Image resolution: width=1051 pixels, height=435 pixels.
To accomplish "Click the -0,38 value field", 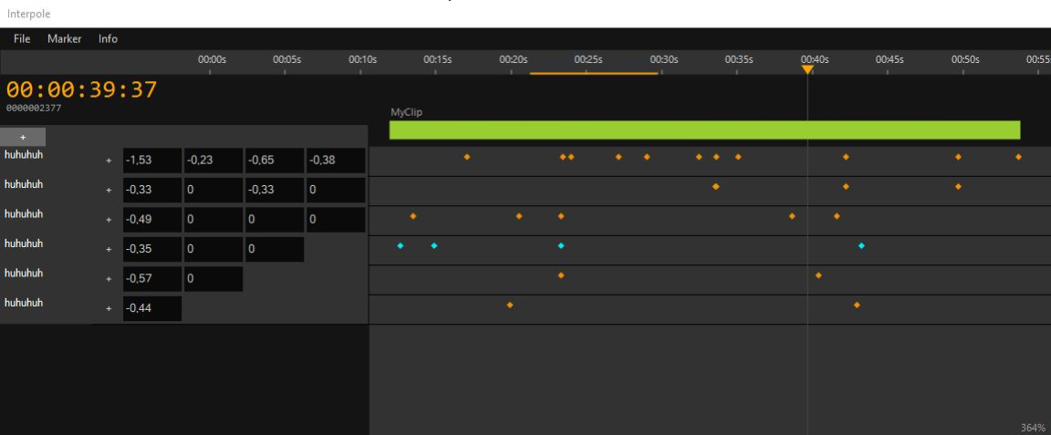I will point(335,161).
